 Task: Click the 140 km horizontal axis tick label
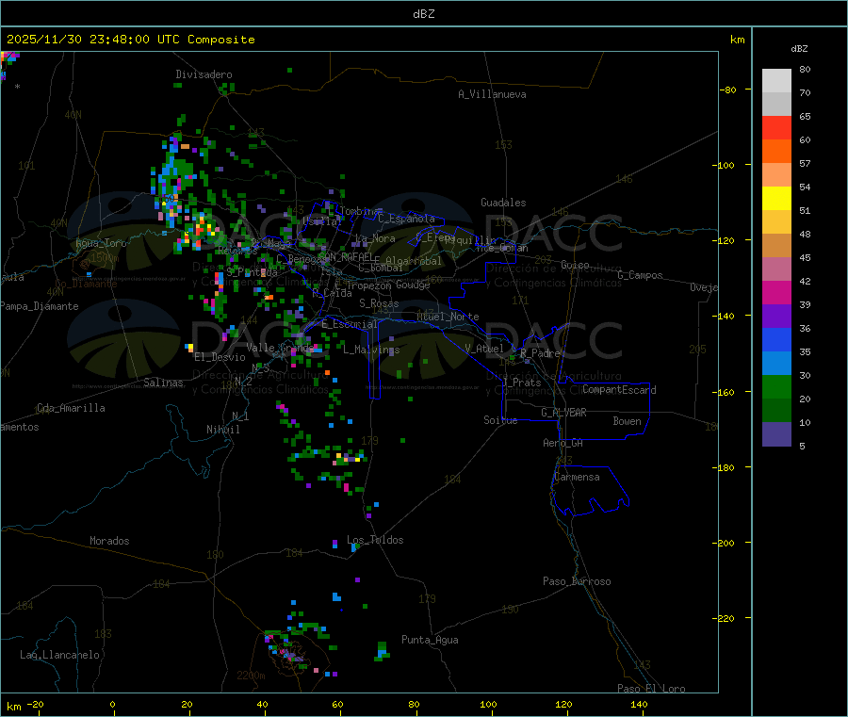(x=639, y=704)
